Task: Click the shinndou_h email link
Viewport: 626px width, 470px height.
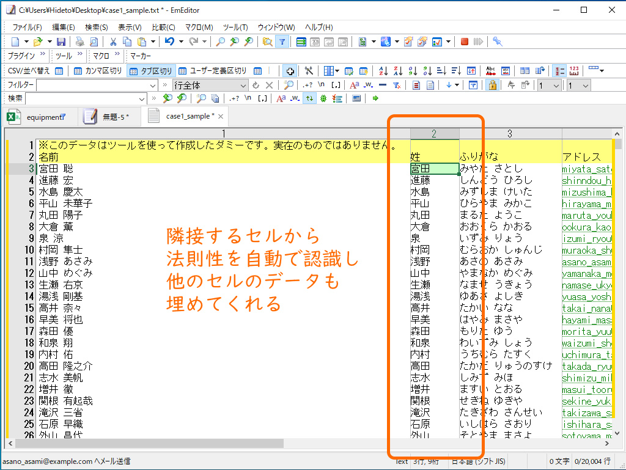Action: (586, 181)
